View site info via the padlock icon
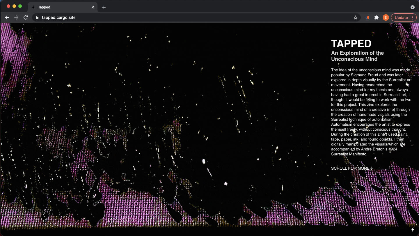419x236 pixels. [x=37, y=17]
